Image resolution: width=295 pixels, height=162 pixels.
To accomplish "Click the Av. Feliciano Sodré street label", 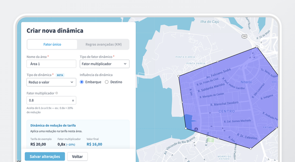I will coord(219,73).
